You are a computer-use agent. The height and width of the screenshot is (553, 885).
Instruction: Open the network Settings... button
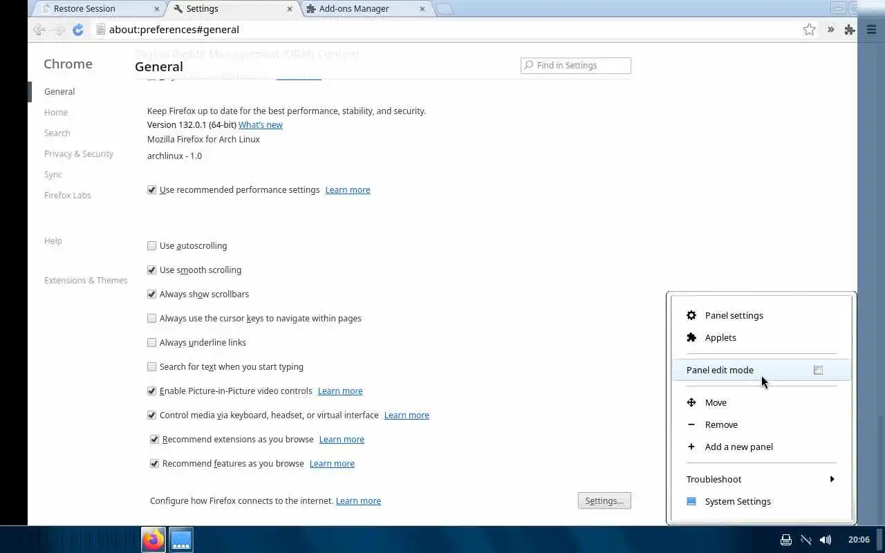(604, 500)
